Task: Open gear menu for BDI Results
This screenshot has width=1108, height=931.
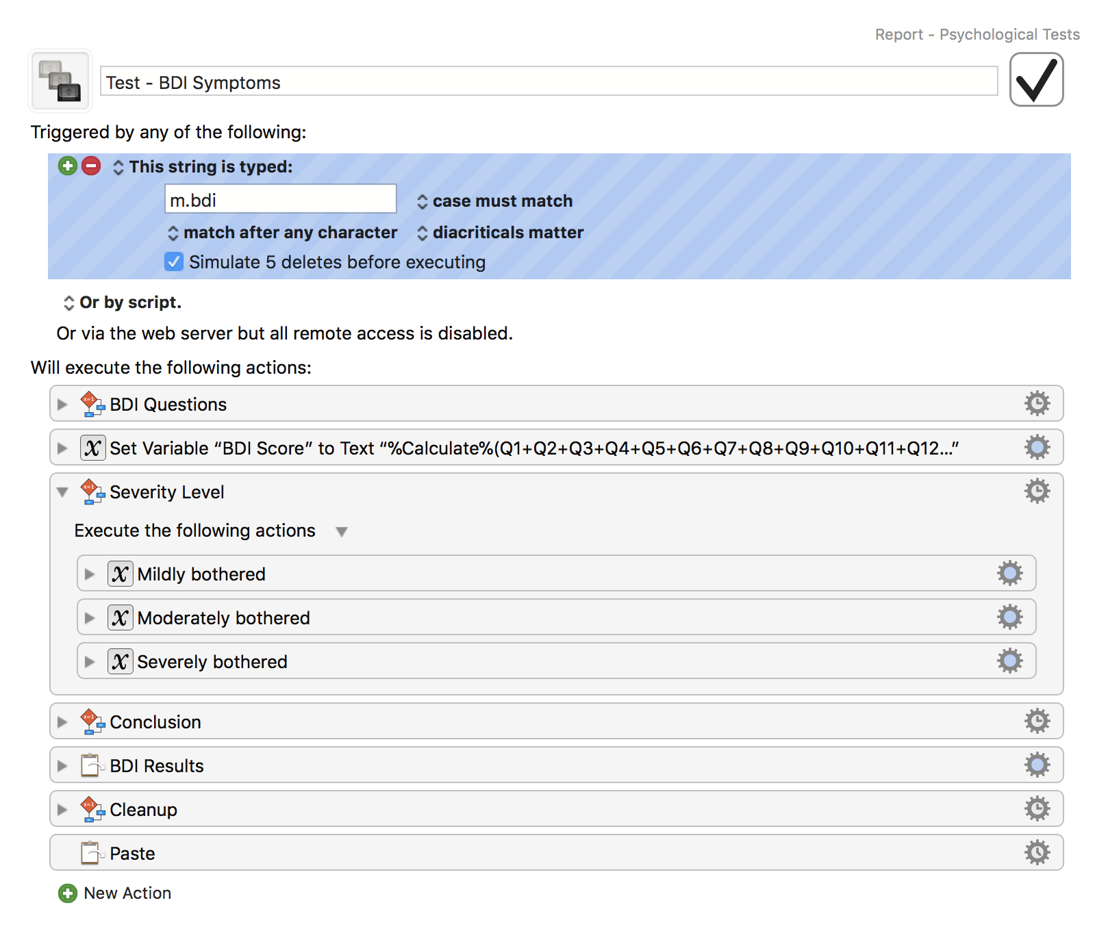Action: (1037, 765)
